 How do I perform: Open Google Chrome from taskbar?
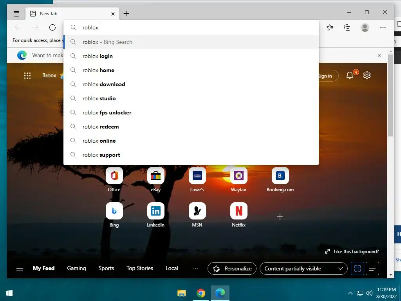point(201,293)
